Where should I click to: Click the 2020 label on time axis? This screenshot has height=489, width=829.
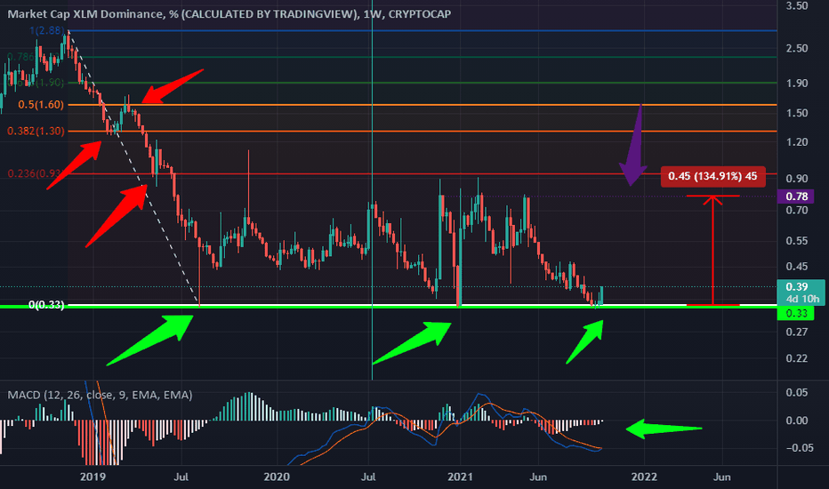[277, 477]
